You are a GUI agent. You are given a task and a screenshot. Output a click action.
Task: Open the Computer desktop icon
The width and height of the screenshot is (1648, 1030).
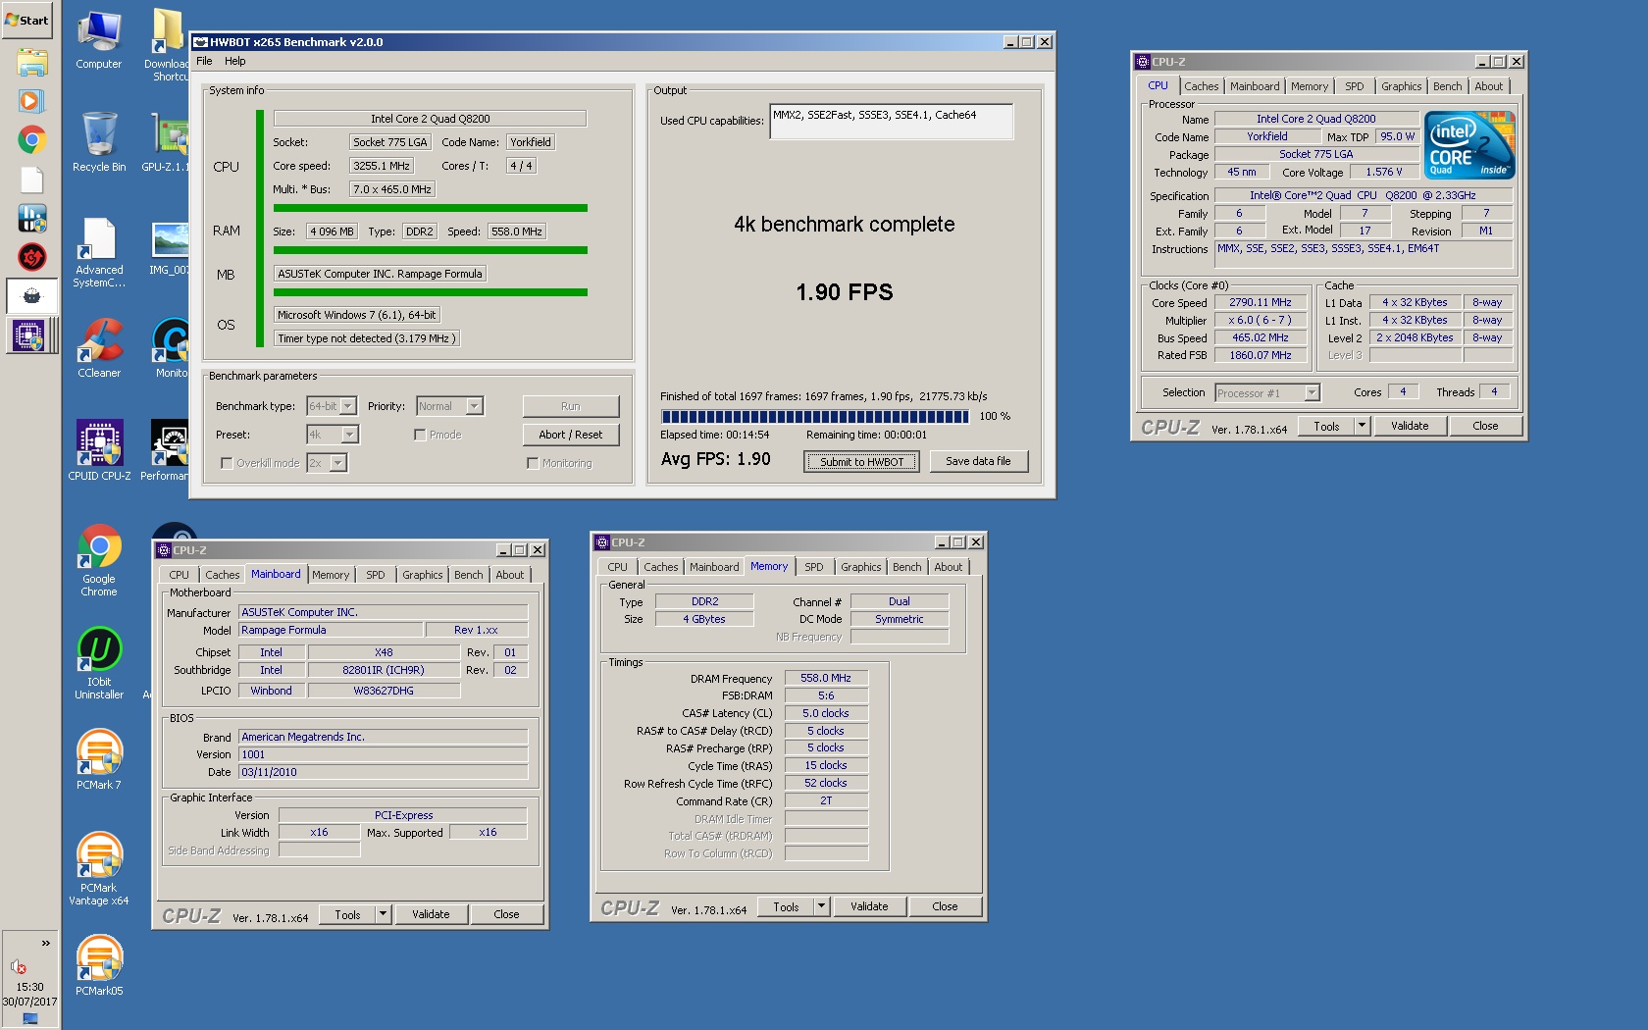tap(99, 40)
